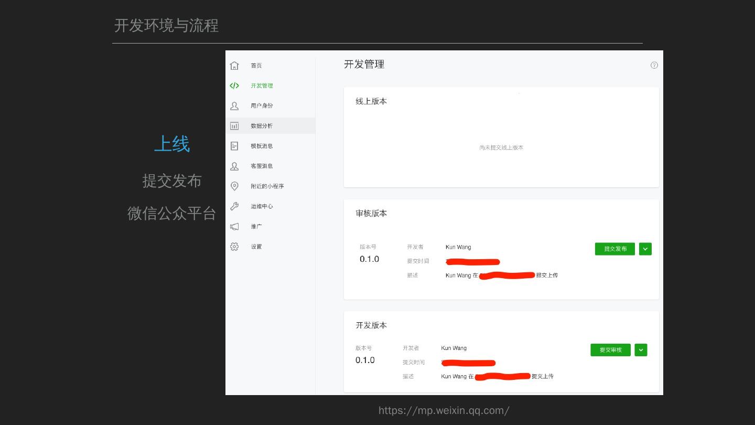
Task: Select 首页 in the sidebar menu
Action: pos(256,66)
